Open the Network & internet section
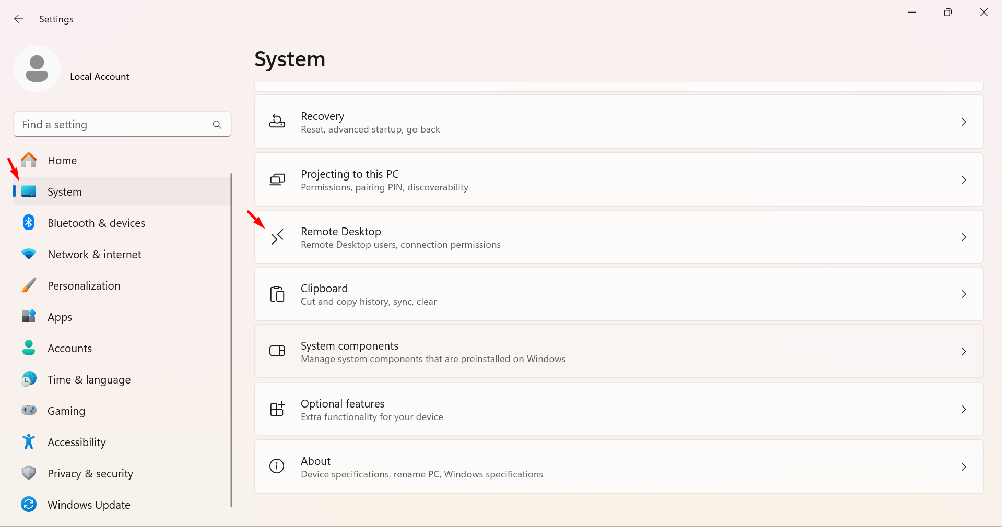This screenshot has height=527, width=1002. 94,255
